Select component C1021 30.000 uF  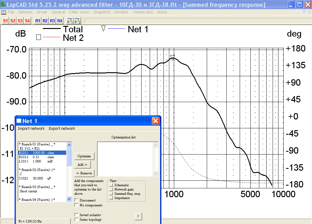(x=42, y=178)
